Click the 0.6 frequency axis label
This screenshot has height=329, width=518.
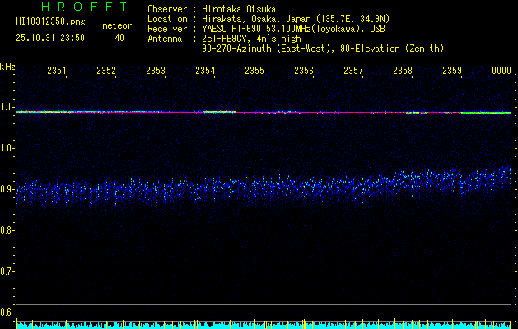click(7, 313)
